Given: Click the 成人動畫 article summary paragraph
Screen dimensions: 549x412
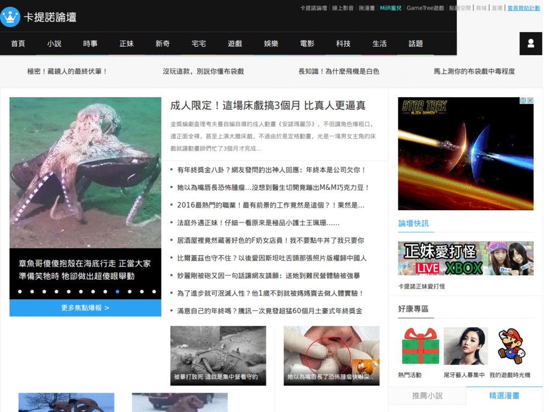Looking at the screenshot, I should (x=273, y=136).
